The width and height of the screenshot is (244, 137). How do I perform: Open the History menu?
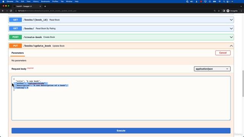pos(35,2)
